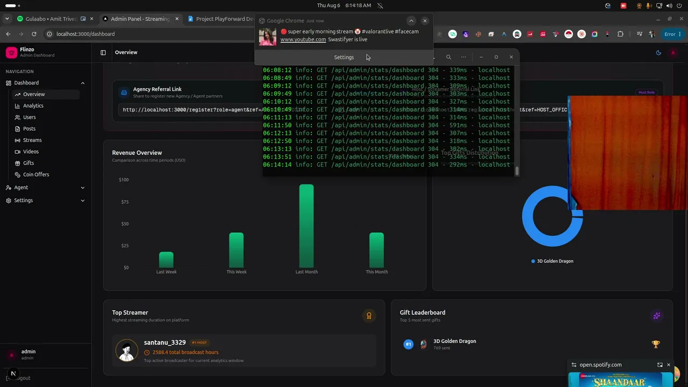Image resolution: width=688 pixels, height=387 pixels.
Task: Open the Overview sidebar item
Action: tap(46, 94)
